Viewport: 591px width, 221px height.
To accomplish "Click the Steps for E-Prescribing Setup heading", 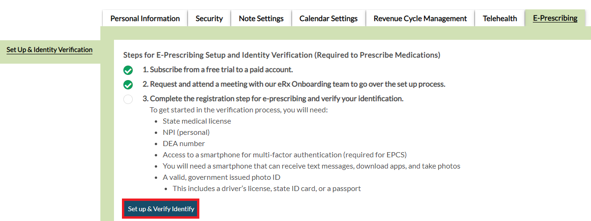I will tap(281, 55).
